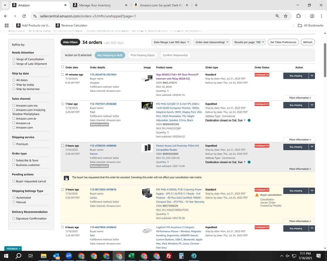Open Outlook from the taskbar
Screen dimensions: 327x261
coord(56,256)
